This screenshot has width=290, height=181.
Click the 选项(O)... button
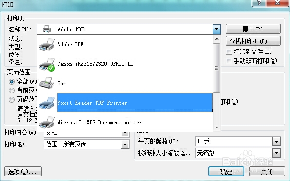[x=23, y=172]
